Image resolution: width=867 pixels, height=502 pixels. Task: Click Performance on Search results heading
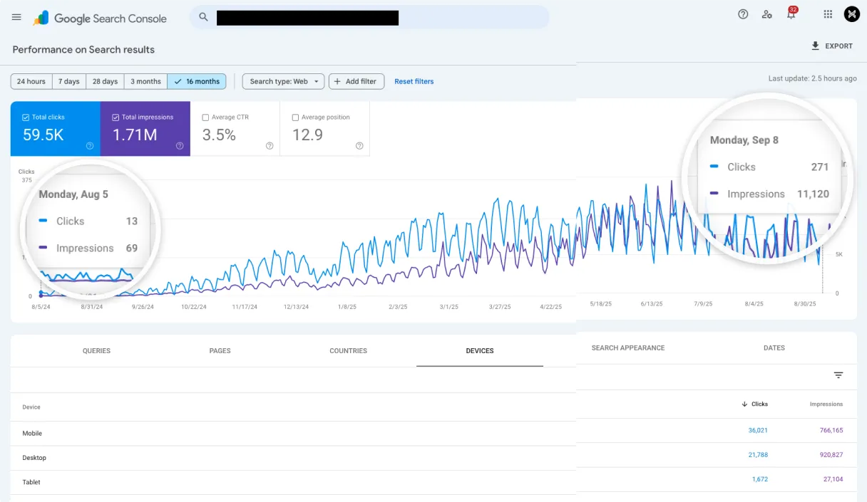[83, 49]
